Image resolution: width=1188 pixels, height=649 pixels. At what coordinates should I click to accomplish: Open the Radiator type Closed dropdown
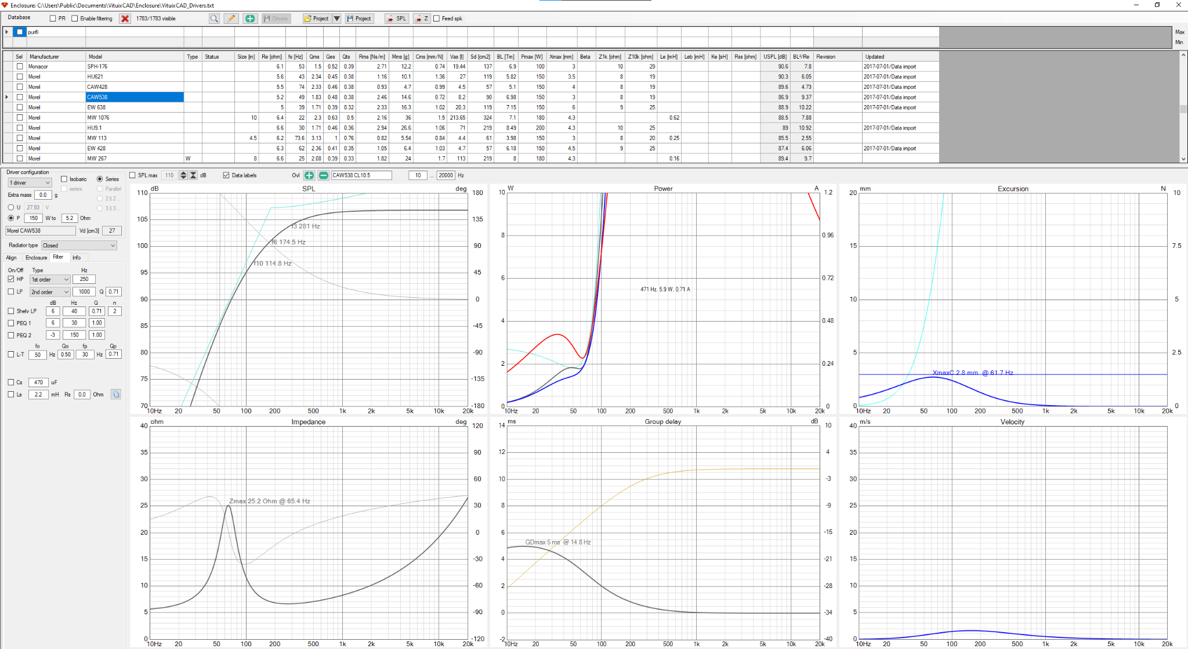click(79, 246)
